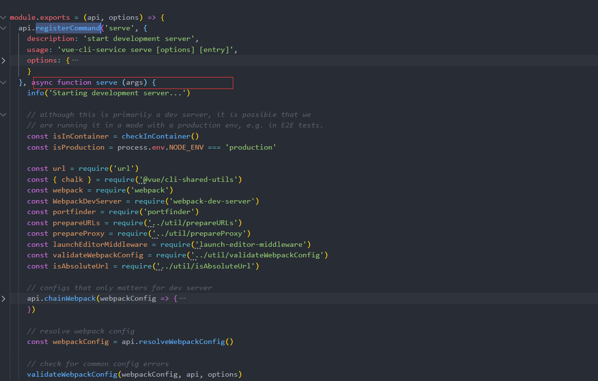Click the '// resolve webpack config' comment
Screen dimensions: 598x381
coord(81,331)
